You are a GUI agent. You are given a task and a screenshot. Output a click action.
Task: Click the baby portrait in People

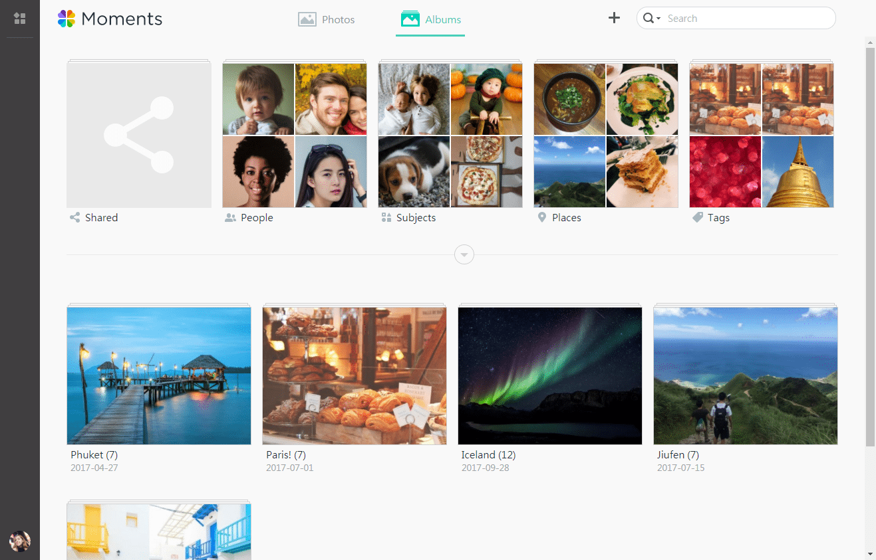click(258, 99)
